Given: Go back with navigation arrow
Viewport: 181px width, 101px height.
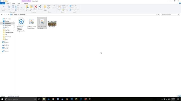Looking at the screenshot, I should click(x=2, y=15).
